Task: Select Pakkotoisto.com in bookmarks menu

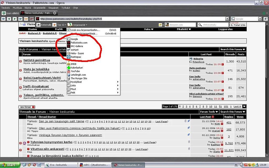Action: [x=79, y=43]
